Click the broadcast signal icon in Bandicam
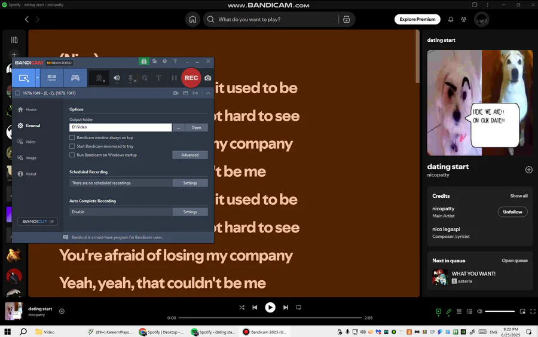The image size is (538, 337). pos(195,93)
